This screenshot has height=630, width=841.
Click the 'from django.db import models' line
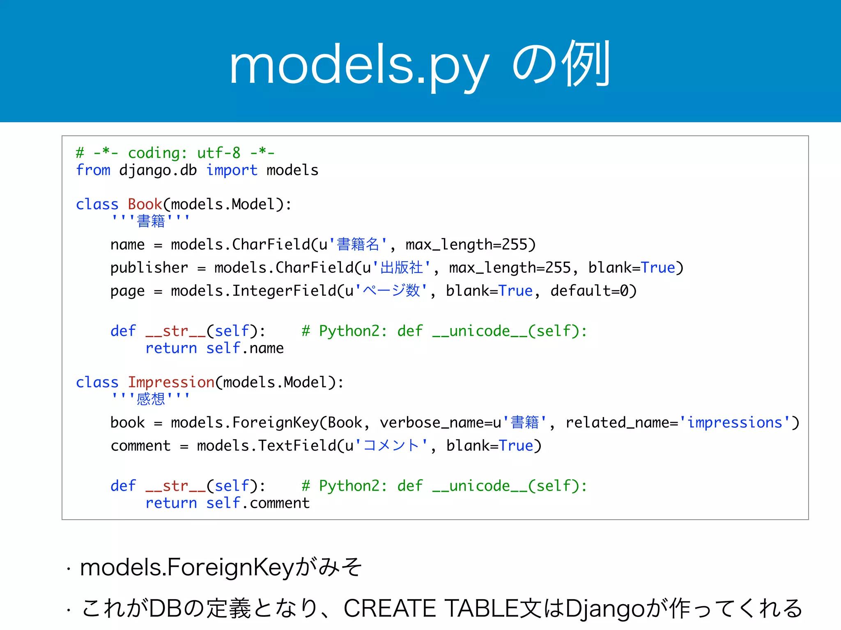coord(197,170)
